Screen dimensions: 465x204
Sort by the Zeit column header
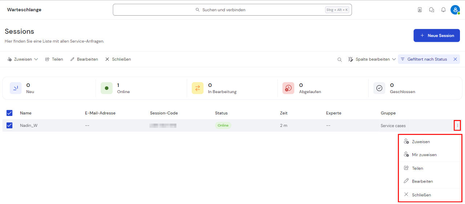click(284, 113)
